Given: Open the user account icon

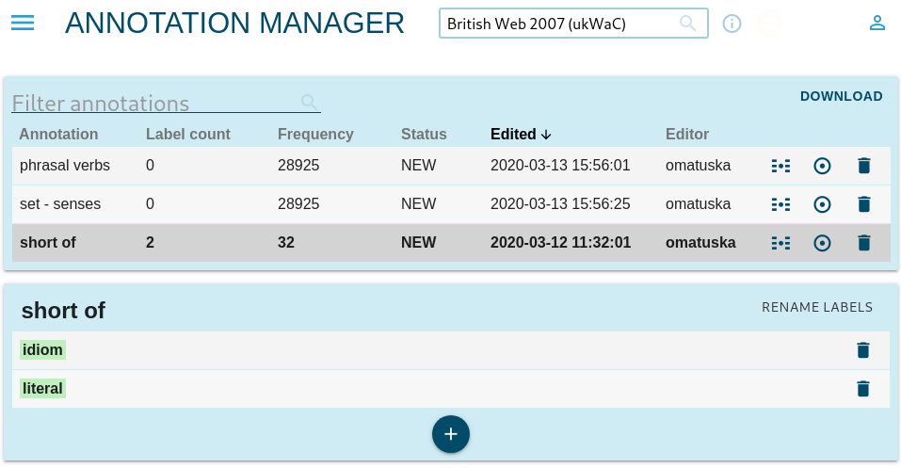Looking at the screenshot, I should pos(877,24).
